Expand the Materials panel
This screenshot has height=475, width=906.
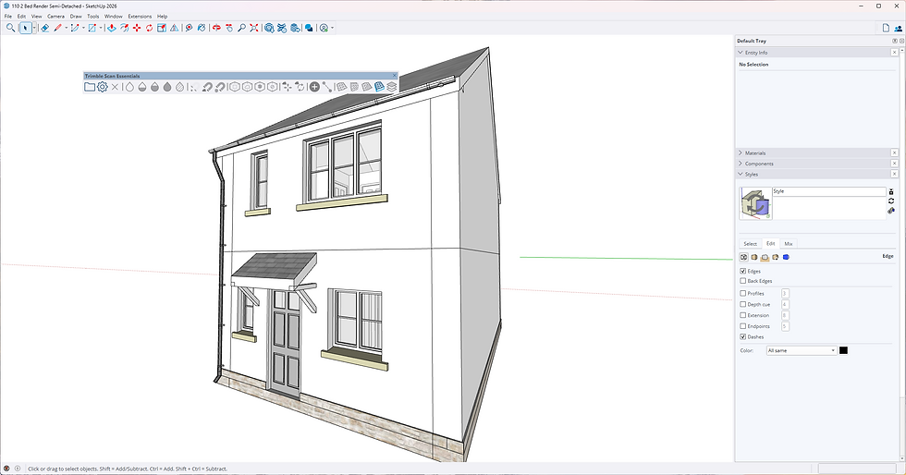[x=741, y=153]
